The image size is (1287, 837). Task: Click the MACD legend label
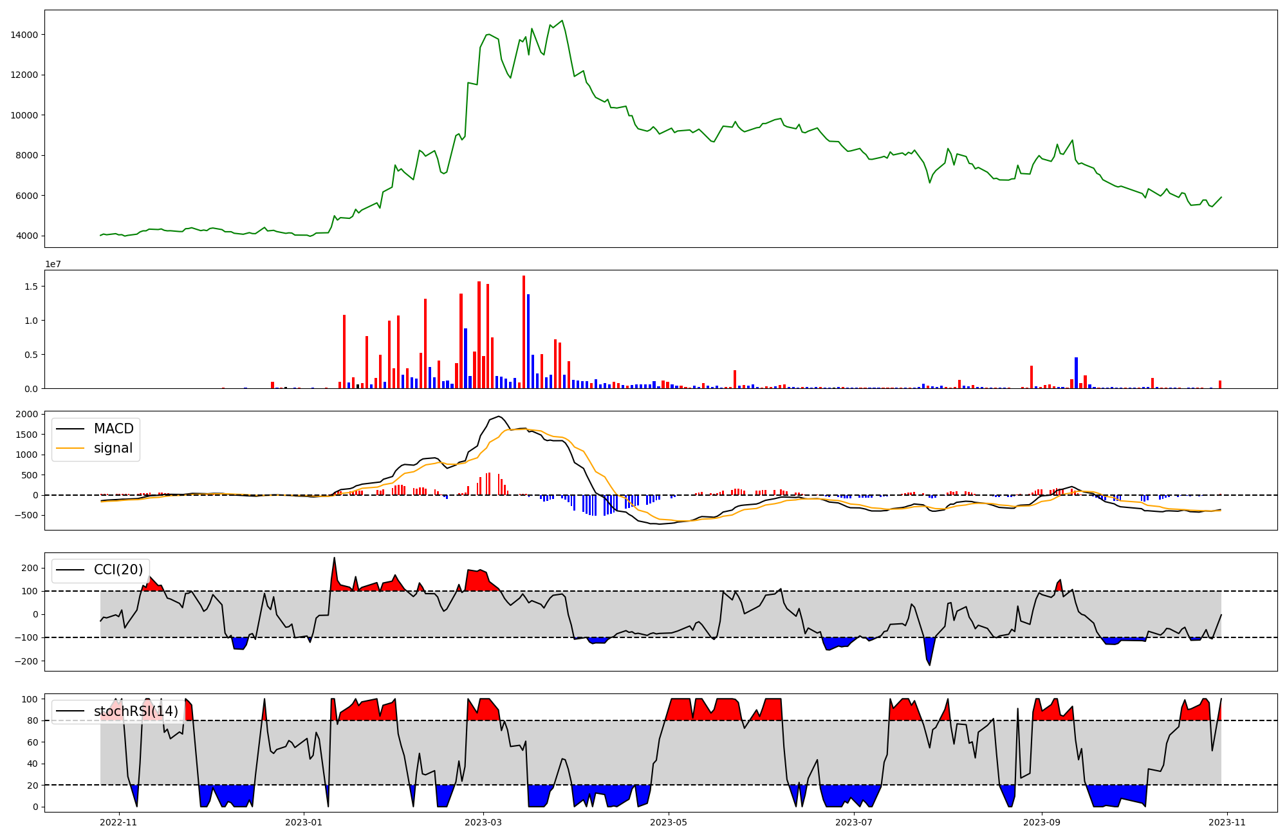pyautogui.click(x=113, y=429)
